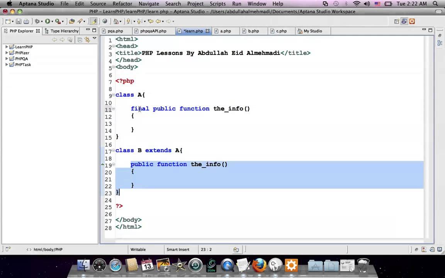
Task: Click the Back yellow arrow icon
Action: [x=158, y=21]
